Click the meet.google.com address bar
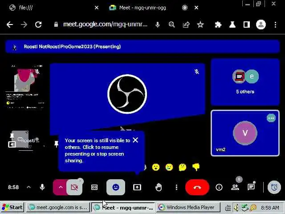 pos(105,24)
